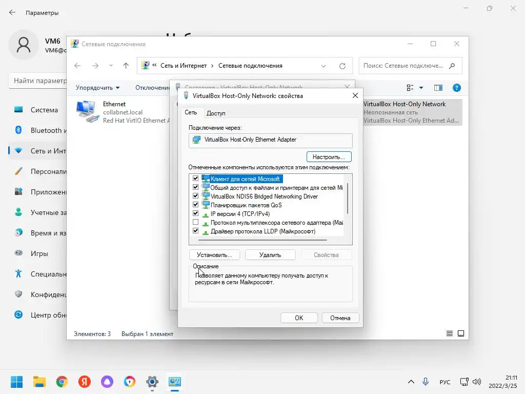Switch to large icons view in status bar
525x394 pixels.
pyautogui.click(x=461, y=333)
